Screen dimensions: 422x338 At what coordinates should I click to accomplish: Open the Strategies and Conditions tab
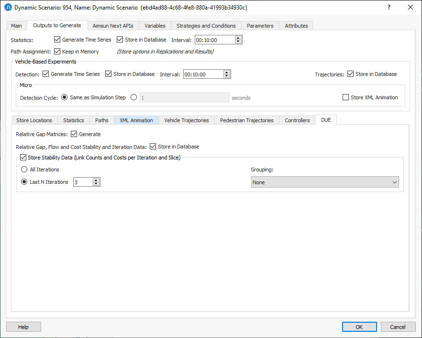pyautogui.click(x=206, y=26)
